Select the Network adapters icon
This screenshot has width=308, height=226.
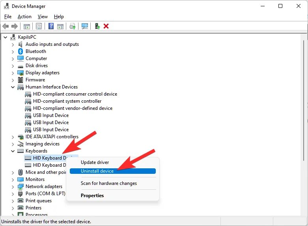pos(21,186)
